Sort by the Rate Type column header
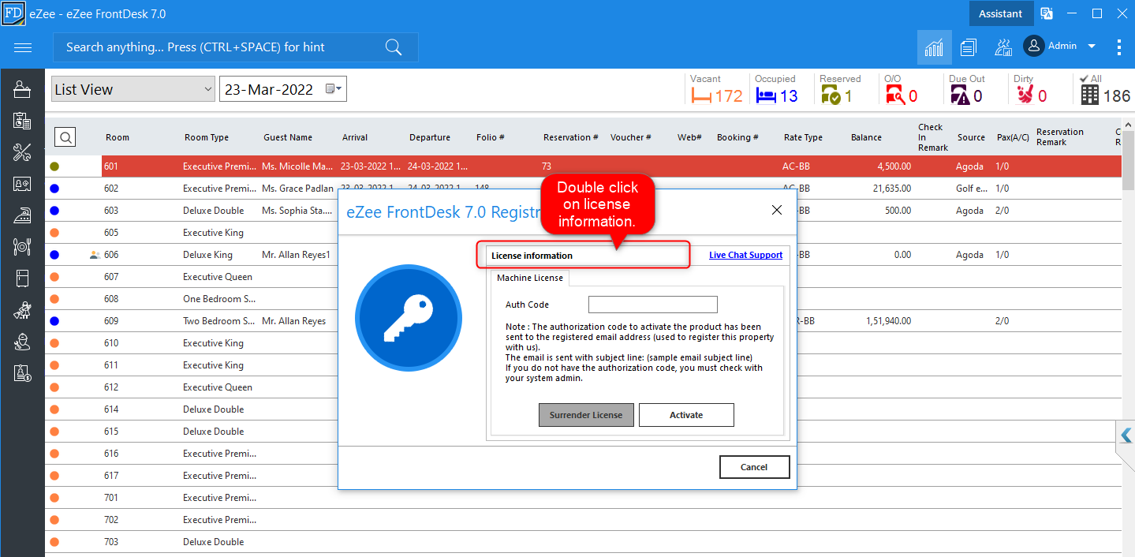The width and height of the screenshot is (1135, 557). (x=803, y=137)
